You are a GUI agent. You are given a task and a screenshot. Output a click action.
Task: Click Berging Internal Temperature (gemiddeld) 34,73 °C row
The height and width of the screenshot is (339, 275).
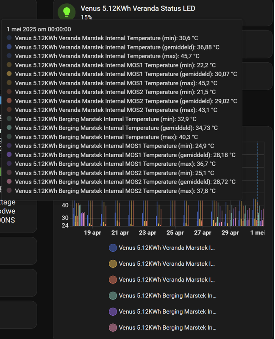tap(112, 128)
